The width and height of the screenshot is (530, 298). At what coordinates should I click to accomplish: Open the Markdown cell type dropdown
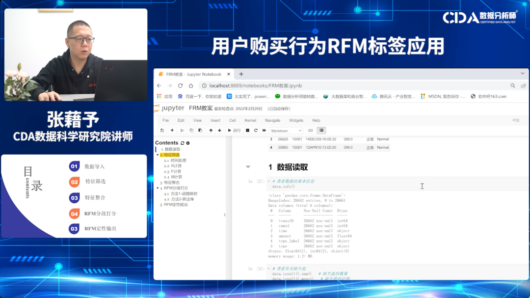[x=286, y=131]
